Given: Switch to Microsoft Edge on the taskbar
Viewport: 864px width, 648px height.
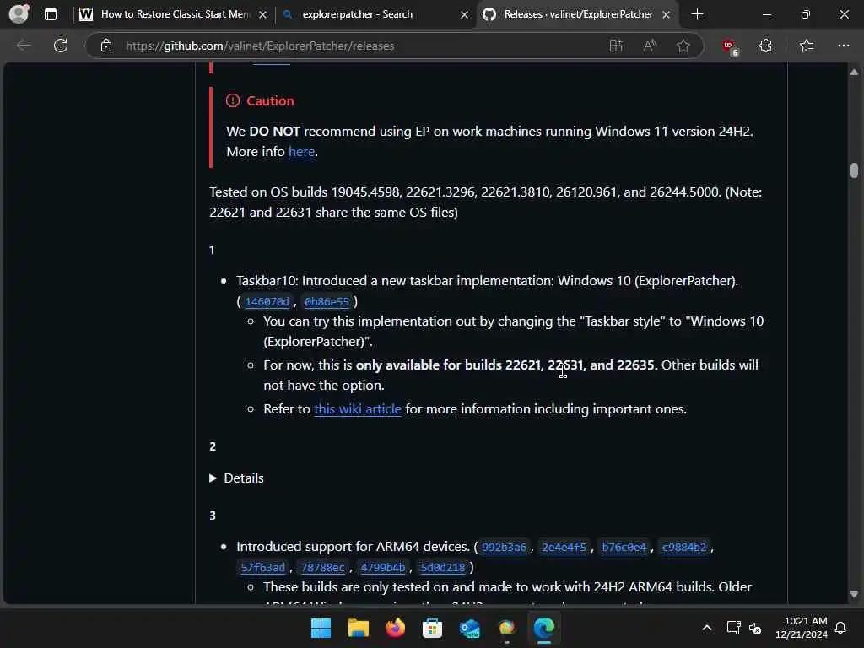Looking at the screenshot, I should [x=544, y=628].
